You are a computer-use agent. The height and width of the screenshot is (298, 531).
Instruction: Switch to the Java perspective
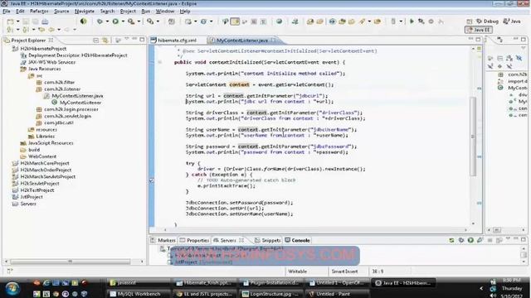pyautogui.click(x=512, y=22)
